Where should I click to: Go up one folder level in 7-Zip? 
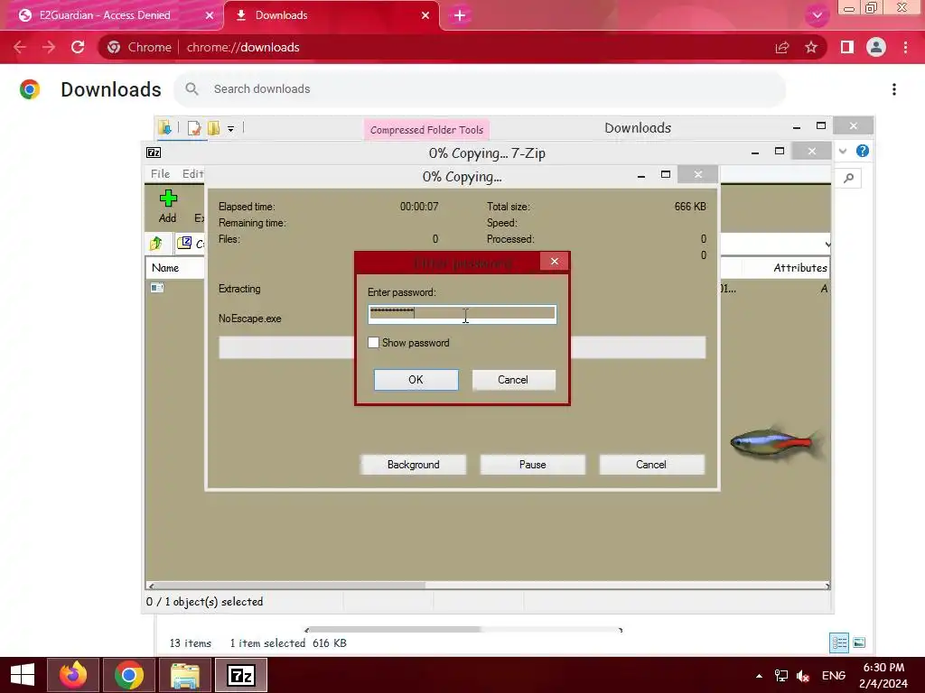[156, 243]
